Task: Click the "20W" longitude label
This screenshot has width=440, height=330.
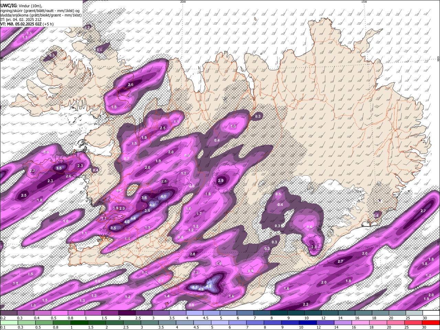Action: tap(183, 2)
